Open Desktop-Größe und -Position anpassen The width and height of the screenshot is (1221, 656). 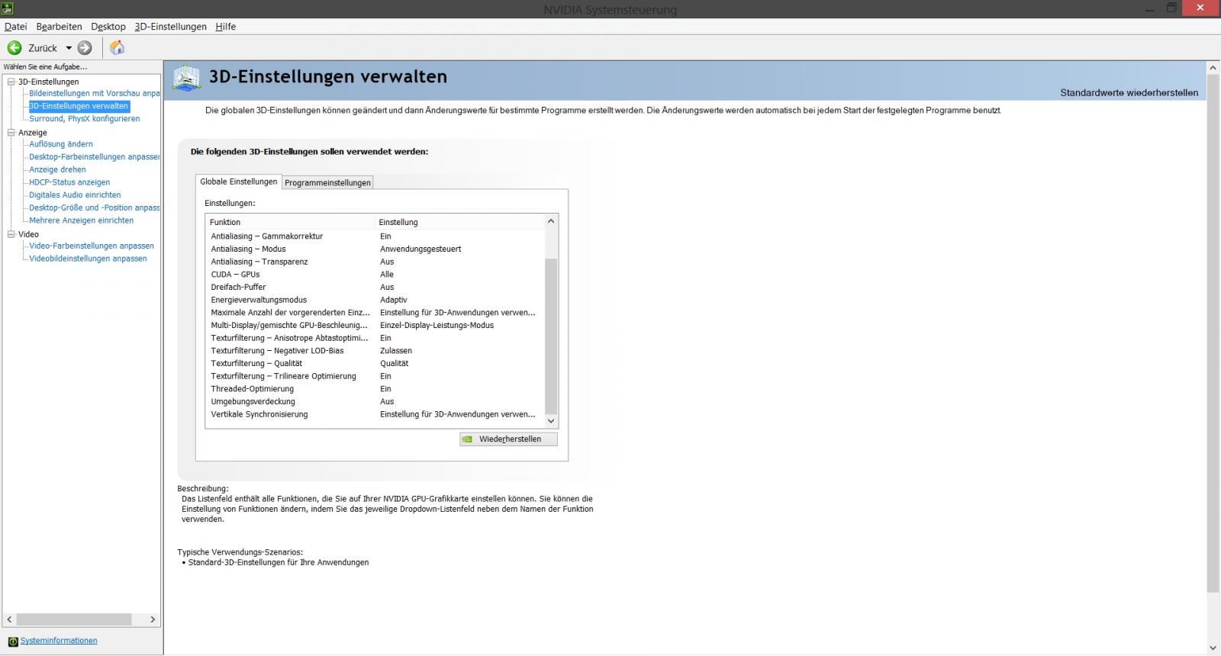click(x=95, y=207)
